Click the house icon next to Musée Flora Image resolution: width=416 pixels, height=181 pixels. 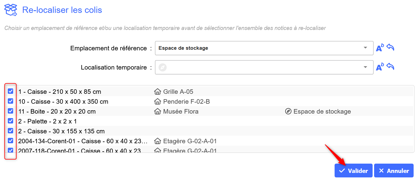tap(157, 111)
